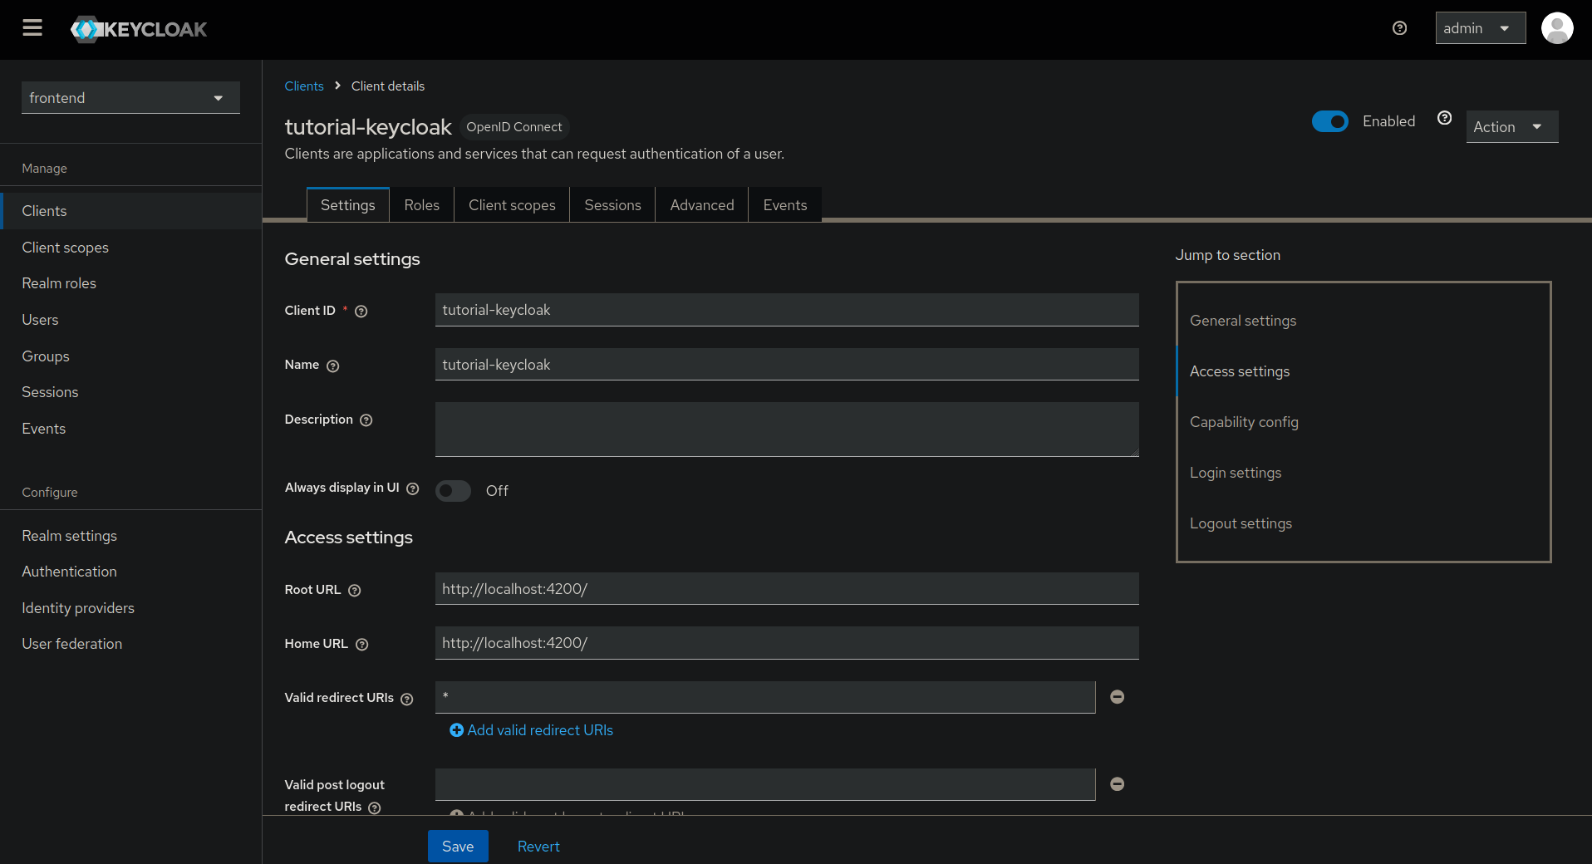Click the Client ID input field

(787, 310)
